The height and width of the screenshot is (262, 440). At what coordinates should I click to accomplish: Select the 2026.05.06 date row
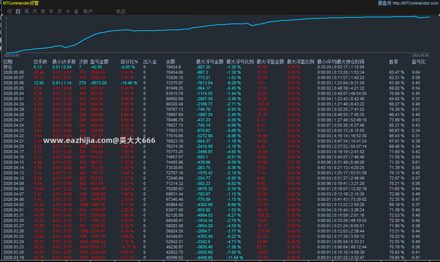pos(14,83)
